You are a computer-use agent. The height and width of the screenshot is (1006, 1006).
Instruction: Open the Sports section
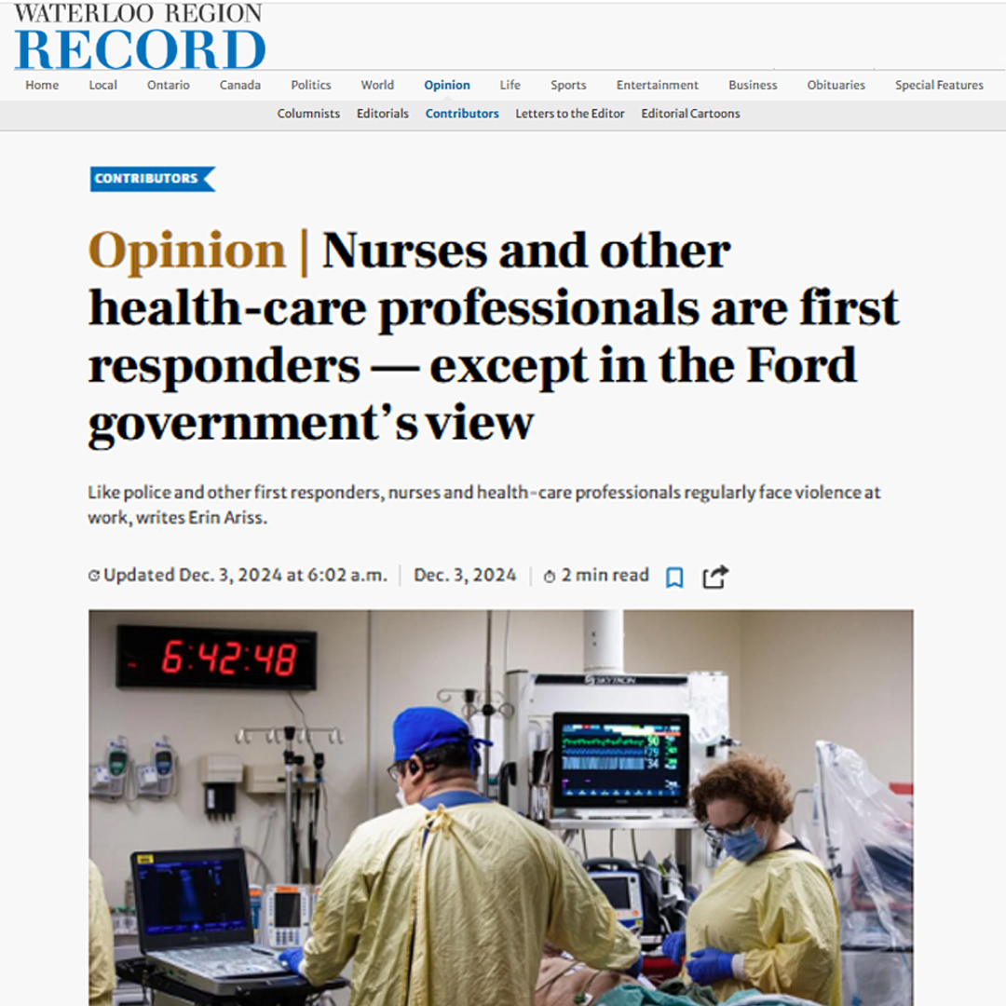click(568, 85)
